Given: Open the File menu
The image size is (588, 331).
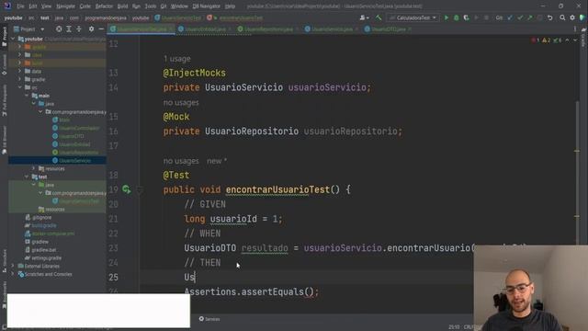Looking at the screenshot, I should (x=20, y=6).
